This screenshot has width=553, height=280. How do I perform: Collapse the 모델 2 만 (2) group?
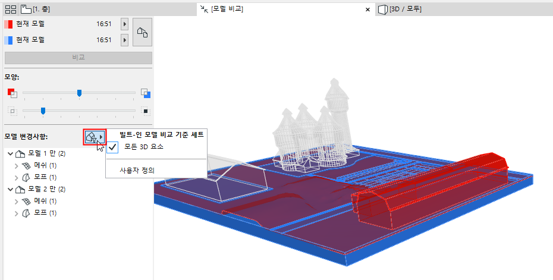10,190
